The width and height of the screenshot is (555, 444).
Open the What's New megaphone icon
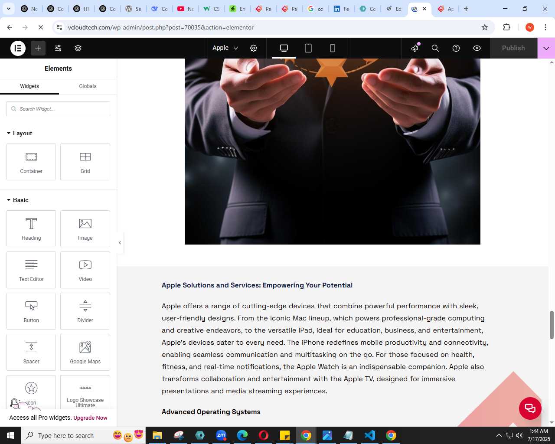coord(415,48)
